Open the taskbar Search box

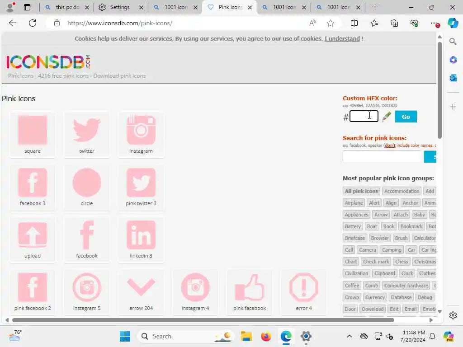(x=185, y=336)
